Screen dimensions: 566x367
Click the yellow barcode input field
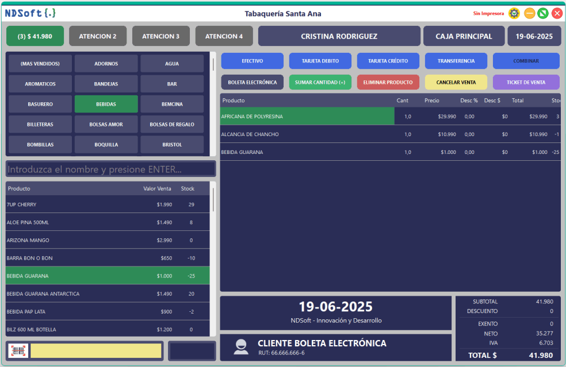point(95,351)
